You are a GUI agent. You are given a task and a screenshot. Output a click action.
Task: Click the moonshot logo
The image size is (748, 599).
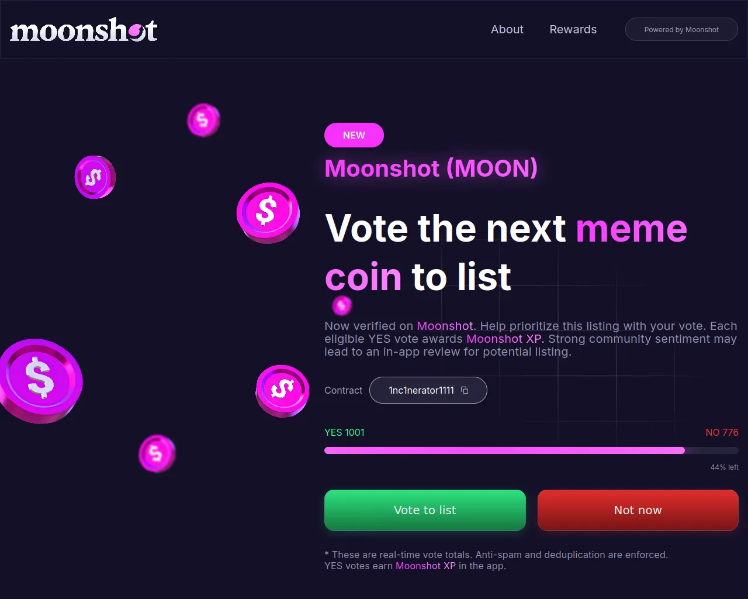(x=84, y=30)
